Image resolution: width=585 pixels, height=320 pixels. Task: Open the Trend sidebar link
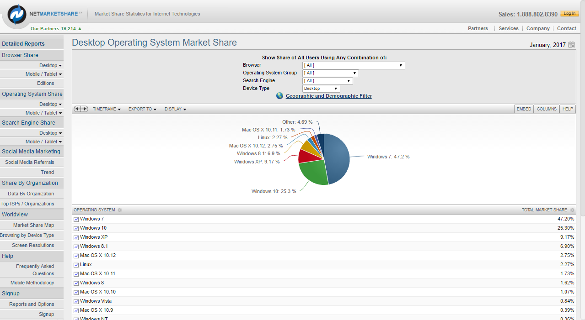coord(47,172)
